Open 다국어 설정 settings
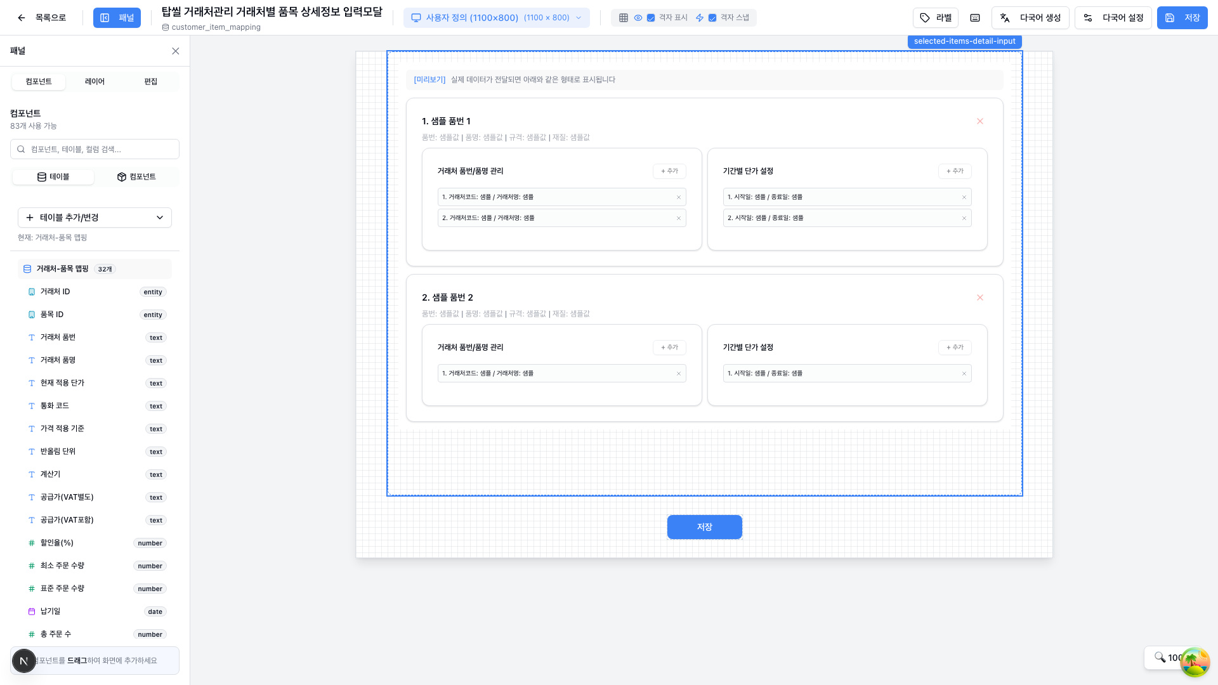Viewport: 1218px width, 685px height. (1113, 18)
